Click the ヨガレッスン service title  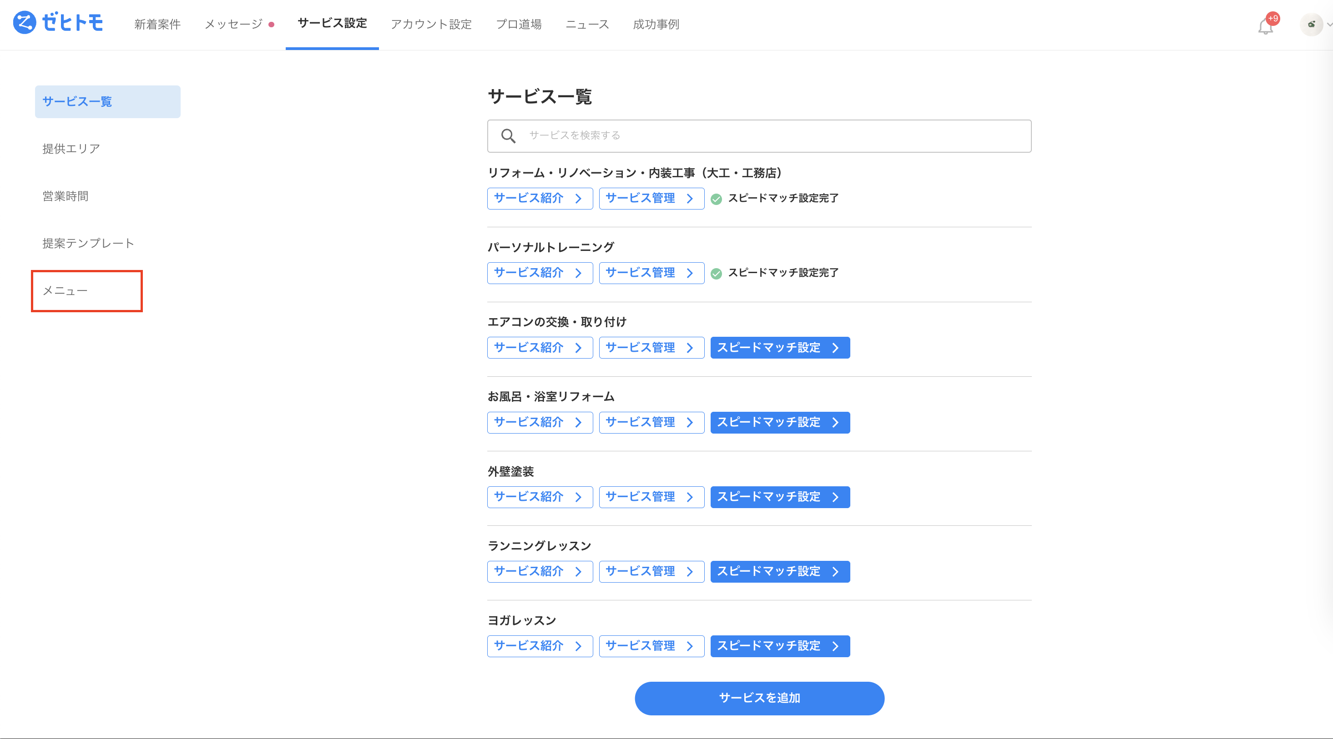[522, 620]
